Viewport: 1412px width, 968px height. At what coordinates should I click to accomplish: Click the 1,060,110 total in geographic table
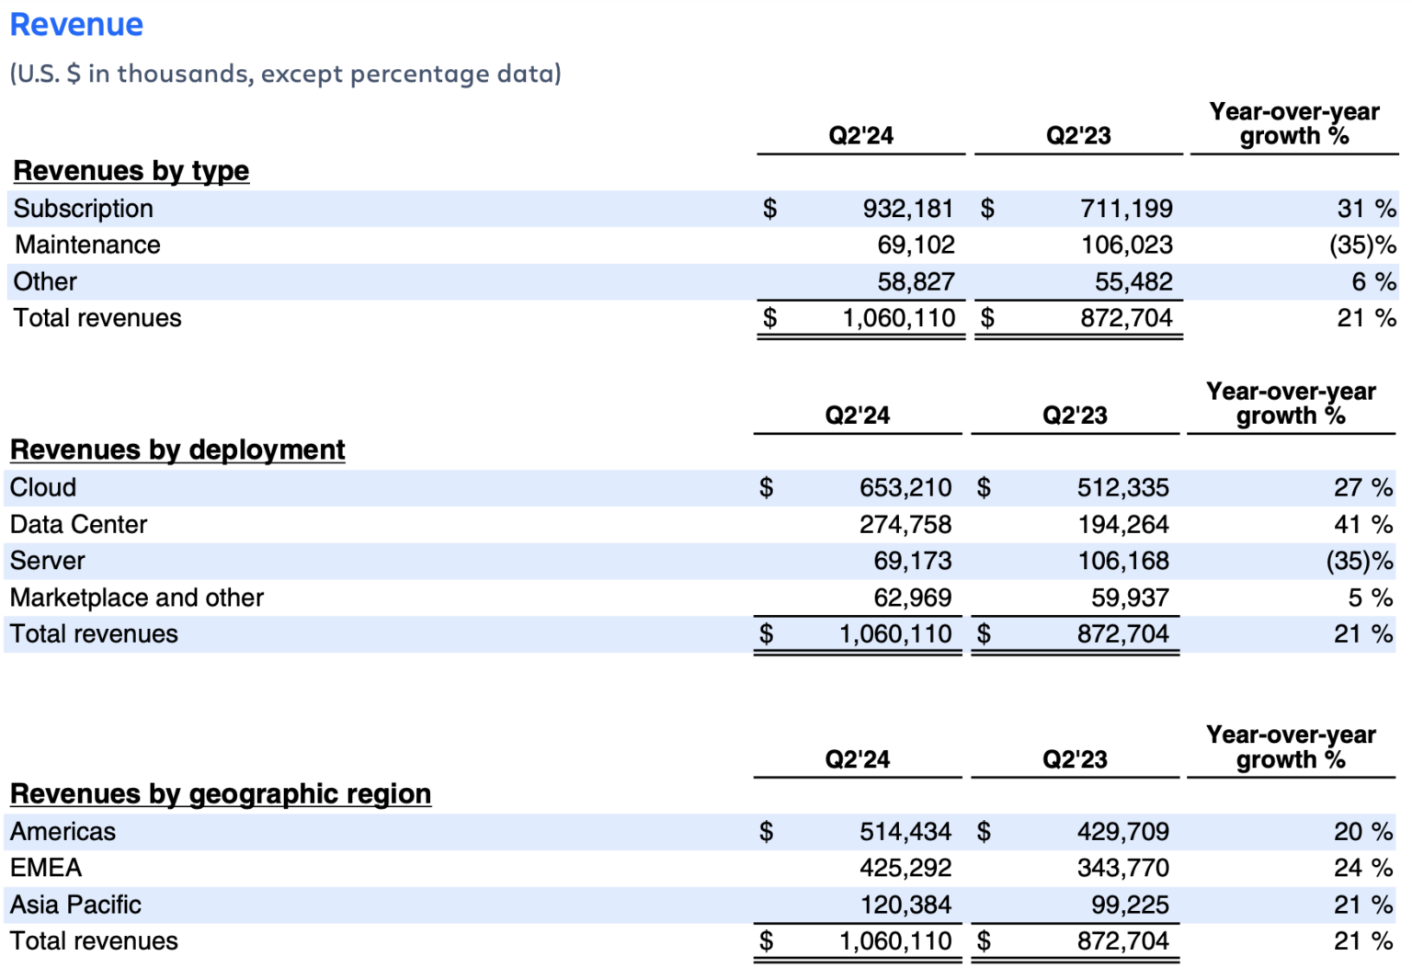click(896, 940)
